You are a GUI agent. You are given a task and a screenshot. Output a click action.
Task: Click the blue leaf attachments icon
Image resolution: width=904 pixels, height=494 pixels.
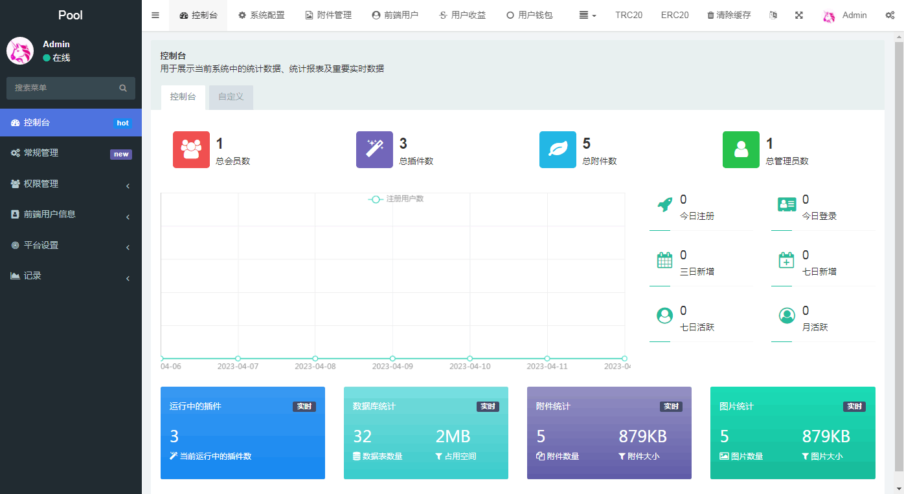click(558, 149)
